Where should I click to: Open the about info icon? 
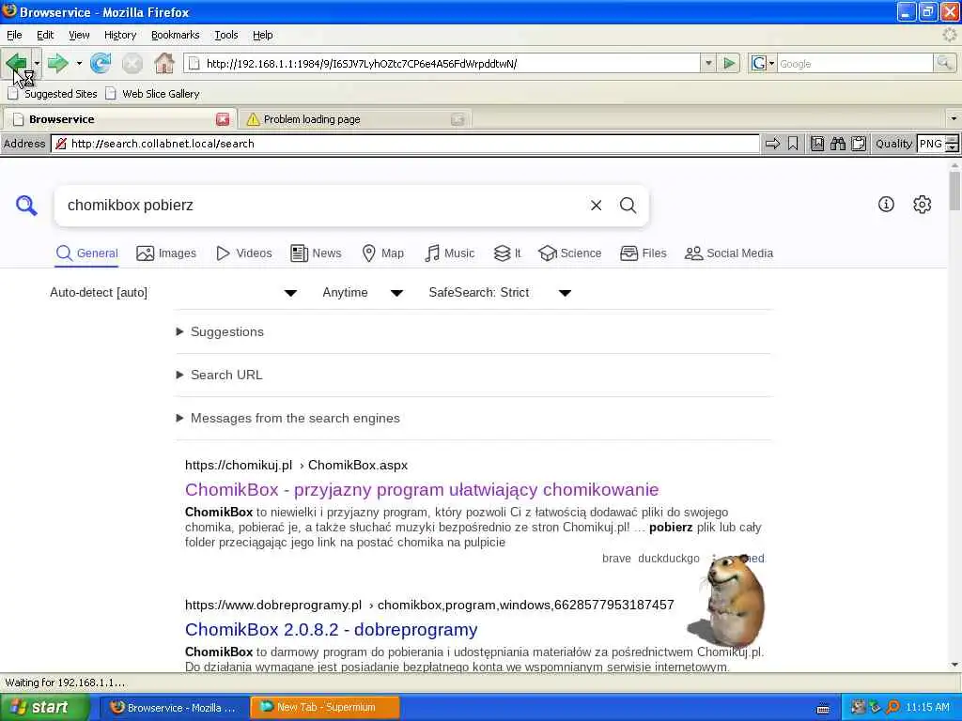886,204
